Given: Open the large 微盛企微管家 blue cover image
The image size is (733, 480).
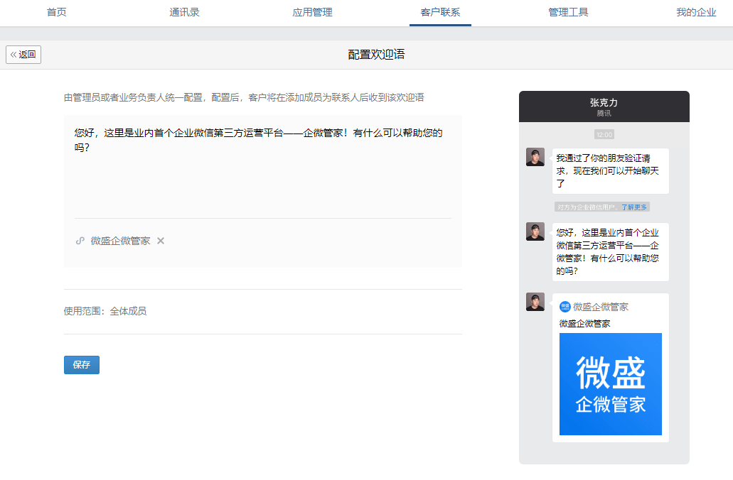Looking at the screenshot, I should [x=611, y=384].
